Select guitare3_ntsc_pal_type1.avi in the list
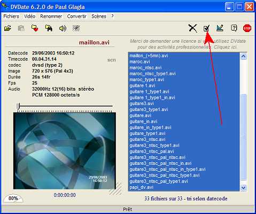 click(184, 181)
